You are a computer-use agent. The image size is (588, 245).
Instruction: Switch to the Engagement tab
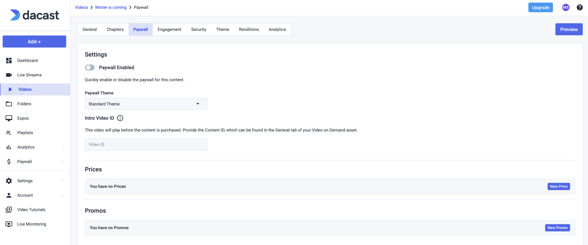coord(169,29)
